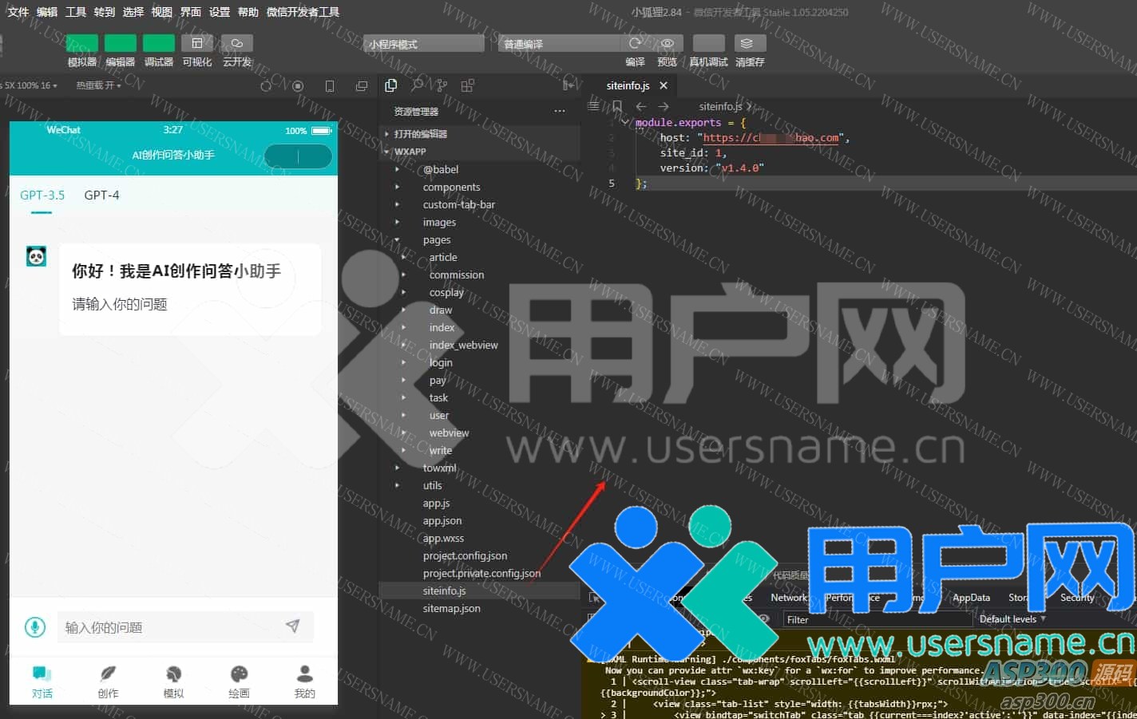Fold the module.exports code block
This screenshot has height=719, width=1137.
[x=625, y=123]
